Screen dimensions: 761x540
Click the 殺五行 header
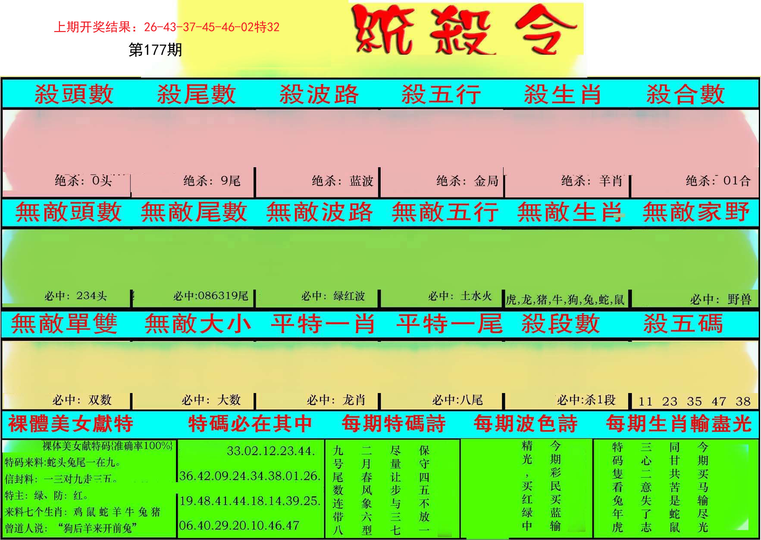click(x=441, y=94)
